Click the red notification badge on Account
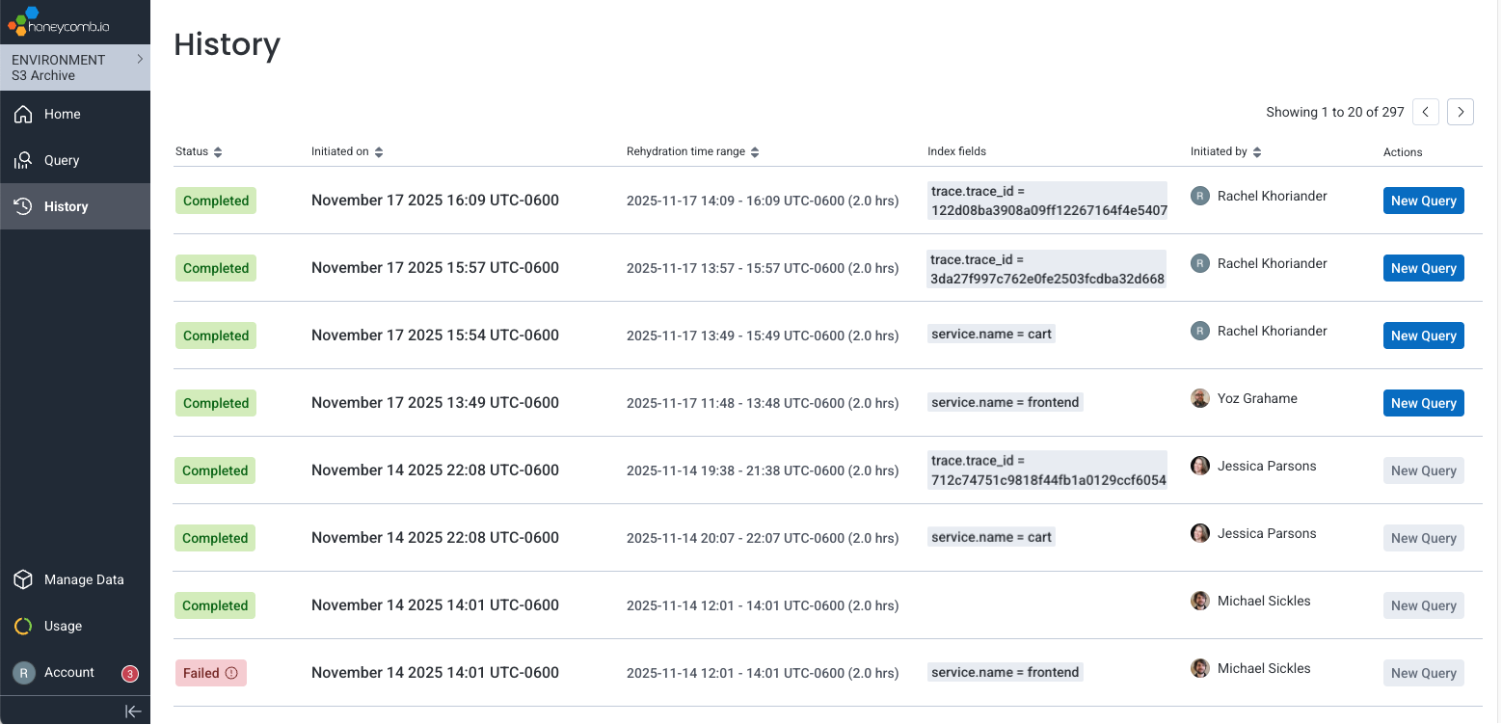The width and height of the screenshot is (1502, 725). click(x=129, y=674)
